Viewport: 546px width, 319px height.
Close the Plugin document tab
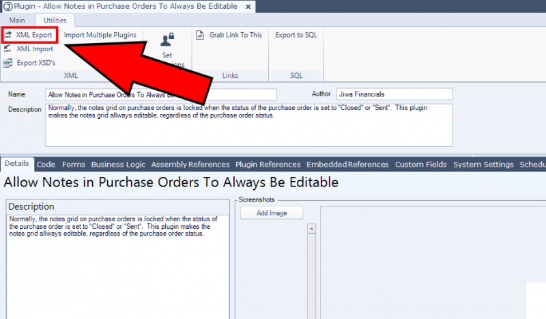click(x=248, y=7)
